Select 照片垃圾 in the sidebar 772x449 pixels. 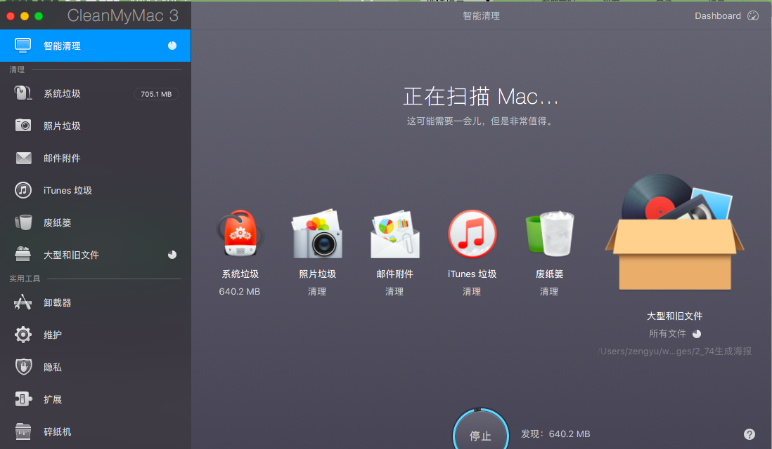[x=95, y=126]
